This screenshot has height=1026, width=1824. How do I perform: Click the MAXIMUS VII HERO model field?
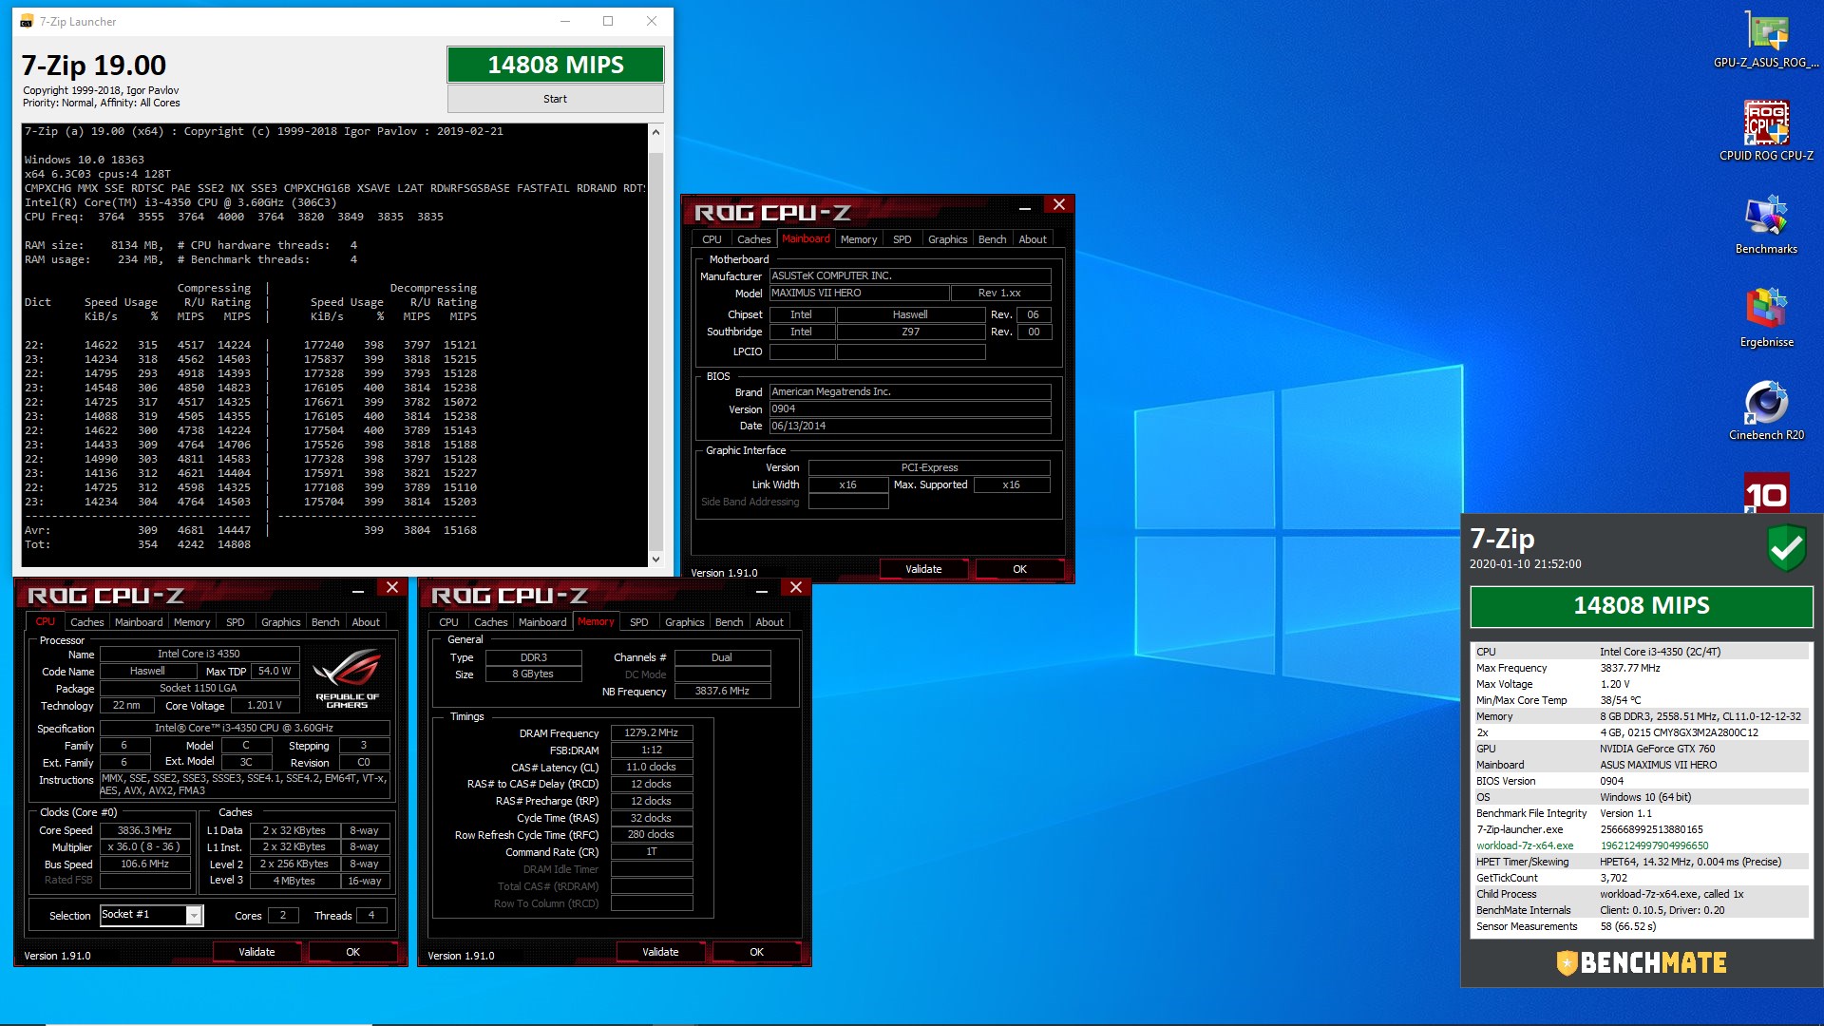pyautogui.click(x=858, y=294)
